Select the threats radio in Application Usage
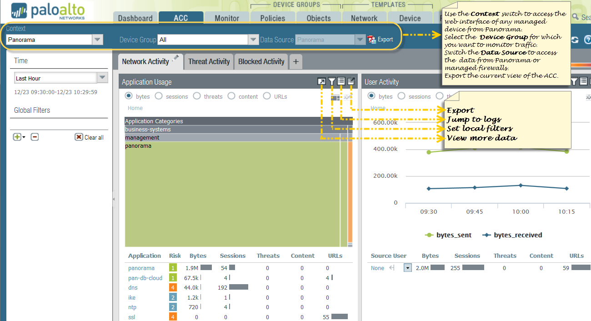Image resolution: width=591 pixels, height=321 pixels. click(x=197, y=96)
